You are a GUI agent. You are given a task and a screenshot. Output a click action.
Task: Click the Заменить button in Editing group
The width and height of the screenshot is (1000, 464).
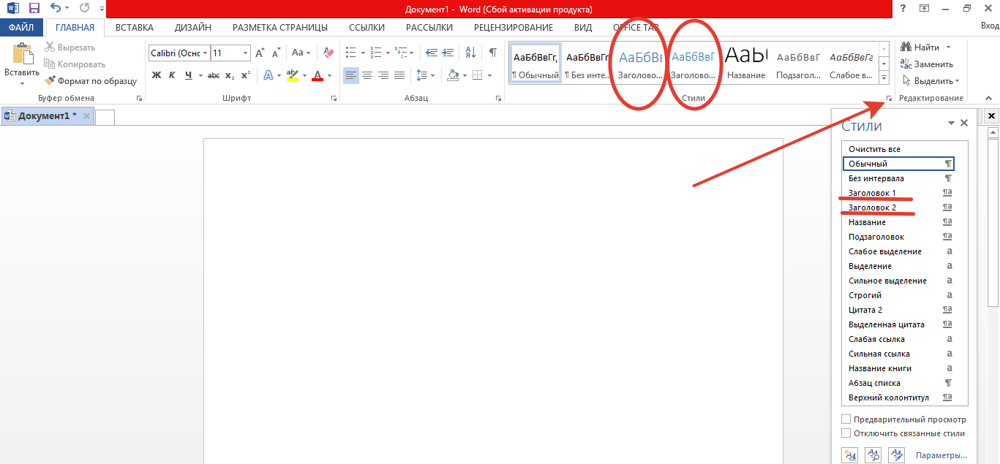click(926, 64)
